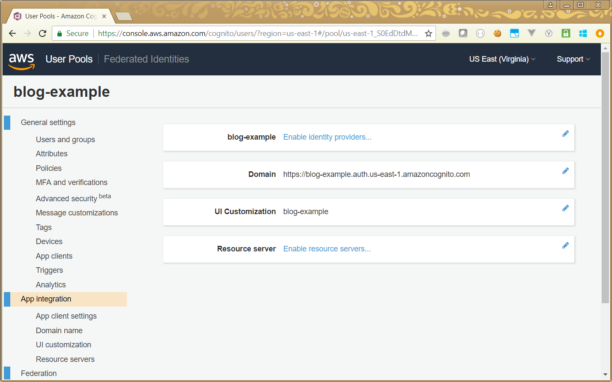The height and width of the screenshot is (382, 612).
Task: Open App client settings in sidebar
Action: 66,316
